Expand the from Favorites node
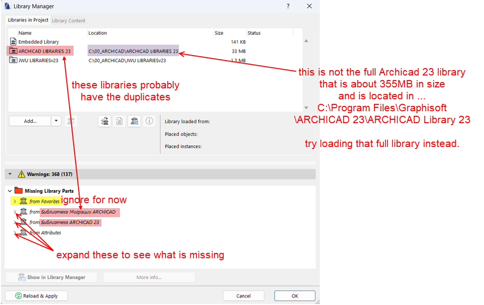484x305 pixels. pyautogui.click(x=15, y=201)
